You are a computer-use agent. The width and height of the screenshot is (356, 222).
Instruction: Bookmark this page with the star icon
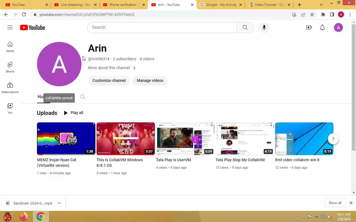312,14
